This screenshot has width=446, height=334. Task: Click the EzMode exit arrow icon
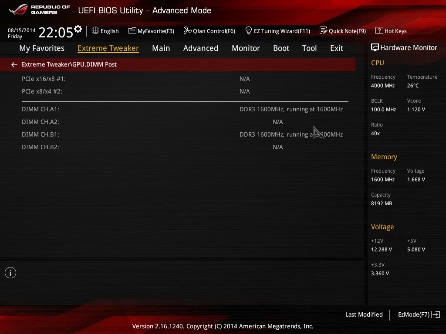436,314
